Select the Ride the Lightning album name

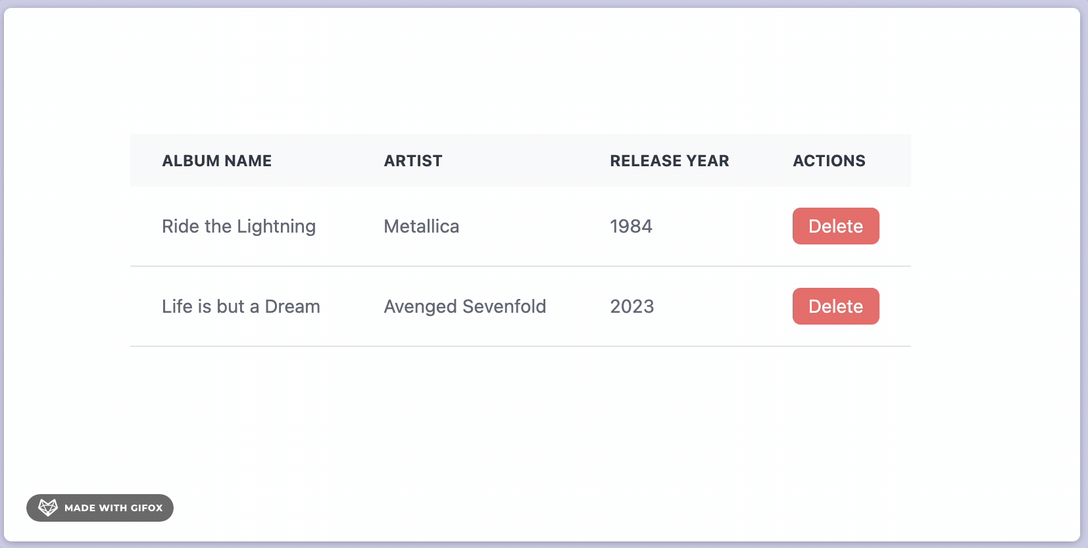point(238,227)
